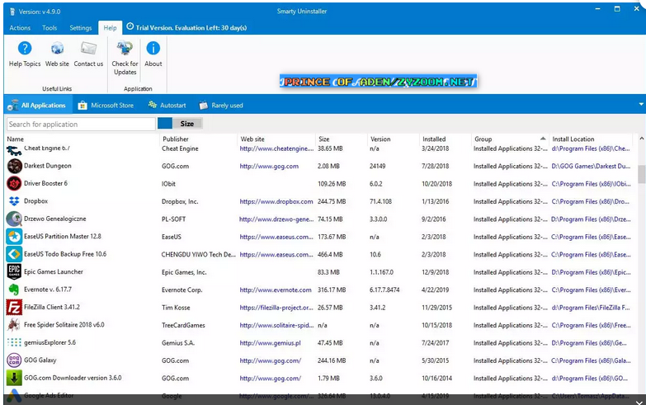Sort by the Installed column header

coord(434,139)
